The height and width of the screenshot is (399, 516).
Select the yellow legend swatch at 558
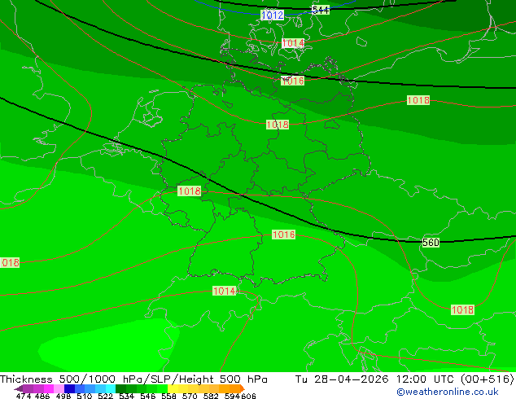coord(173,388)
